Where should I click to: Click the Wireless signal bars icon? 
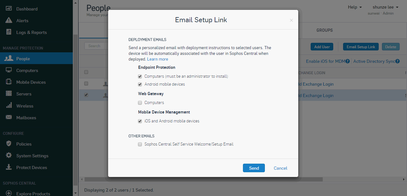(x=9, y=106)
